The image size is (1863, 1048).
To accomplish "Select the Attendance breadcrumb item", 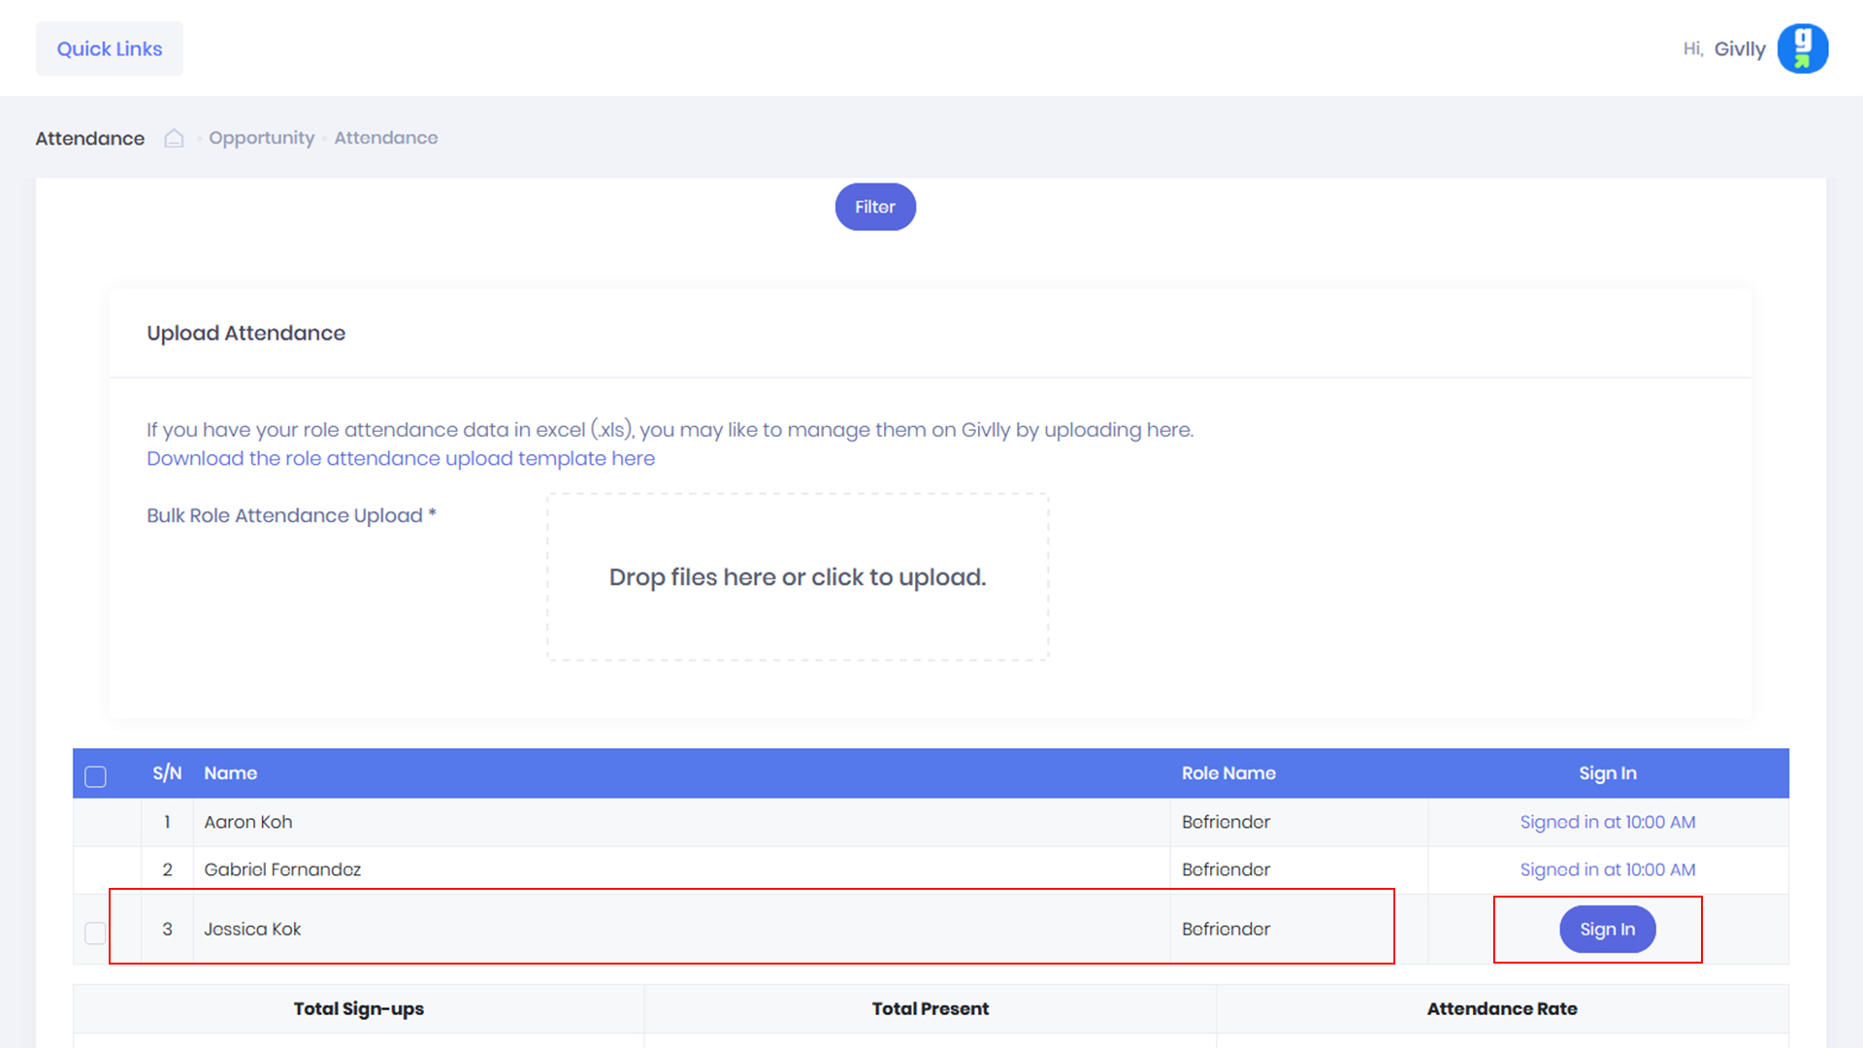I will pyautogui.click(x=385, y=138).
